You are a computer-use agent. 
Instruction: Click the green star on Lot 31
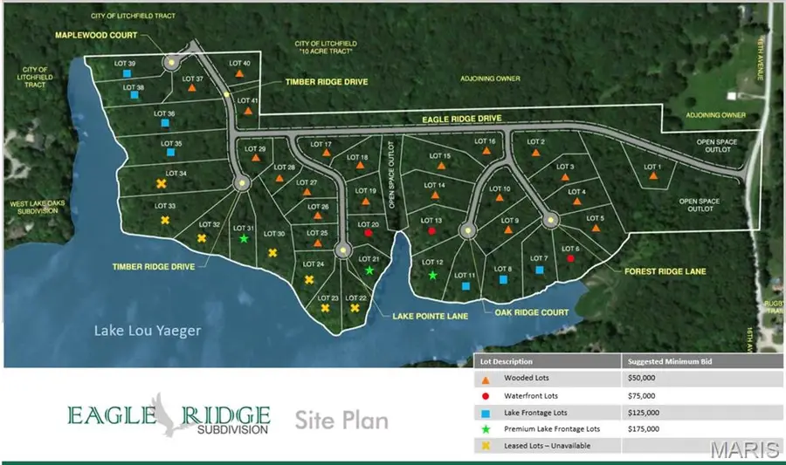click(x=245, y=238)
